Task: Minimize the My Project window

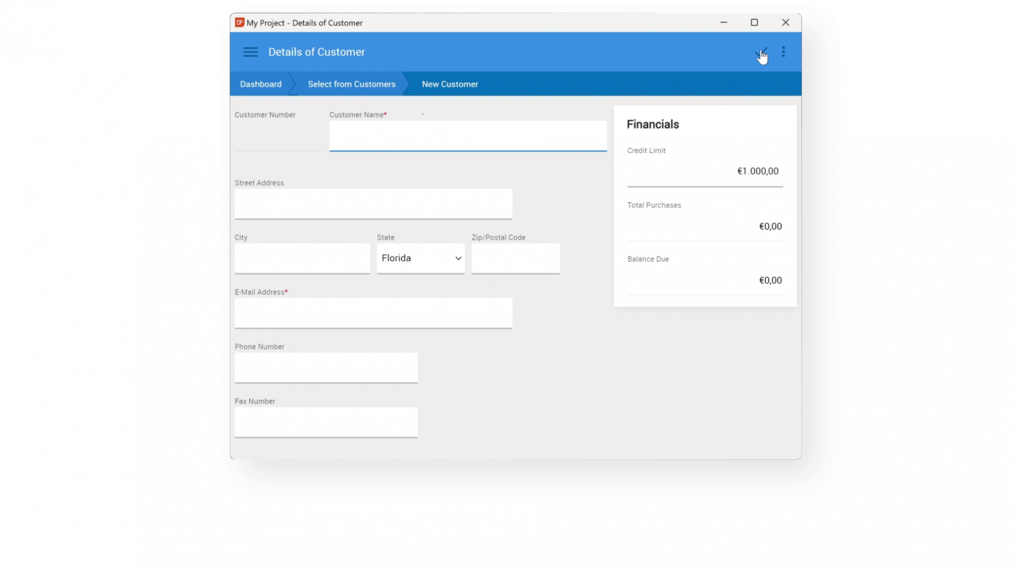Action: pos(723,22)
